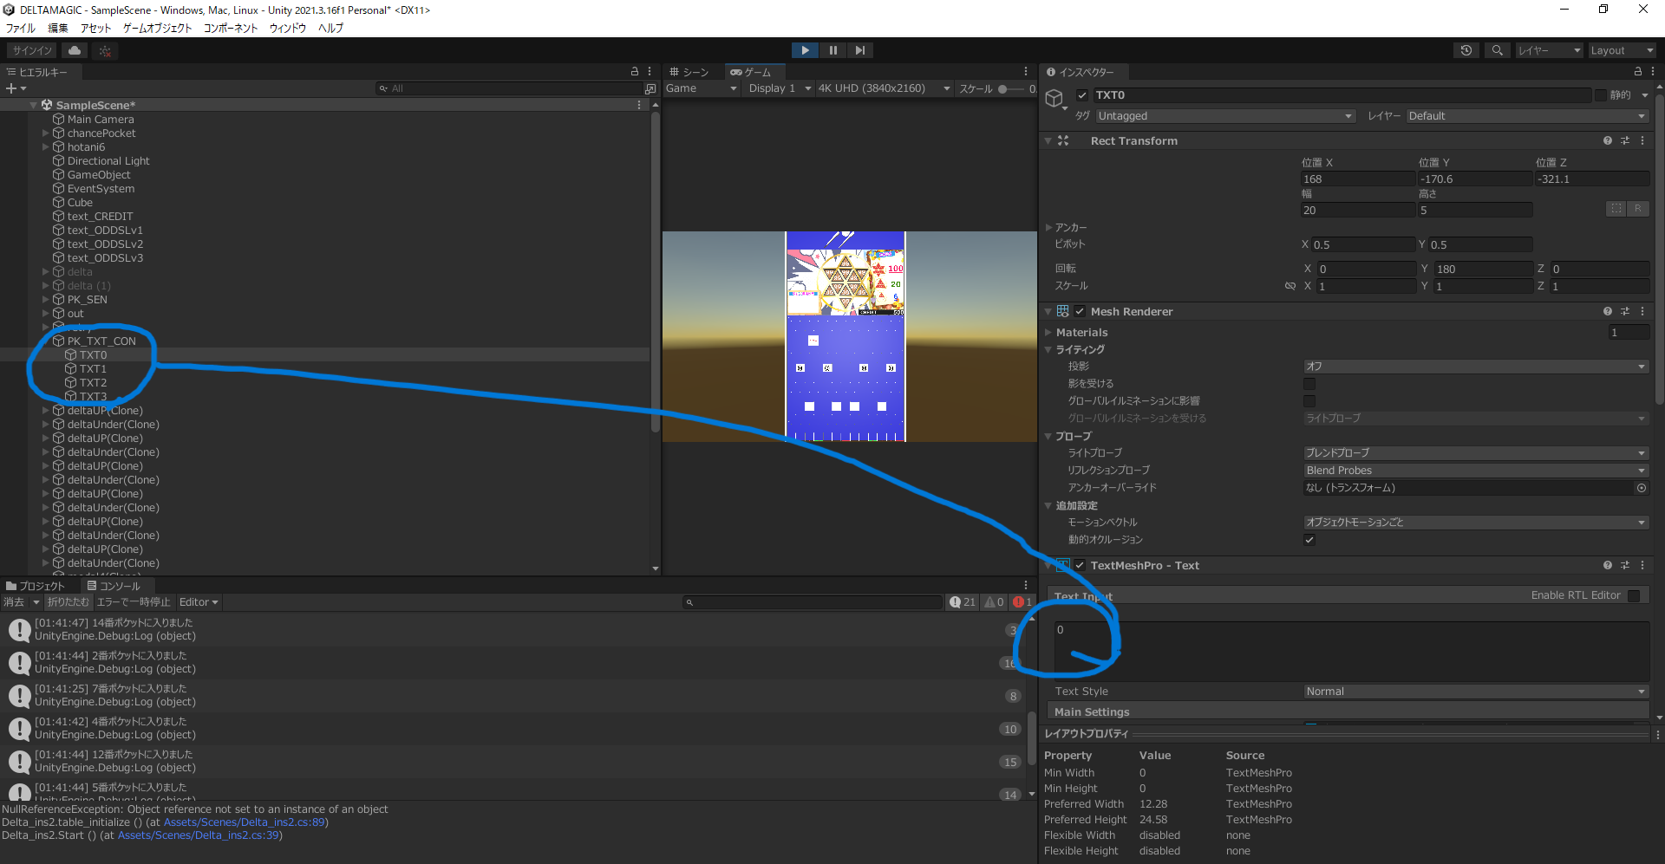The height and width of the screenshot is (864, 1665).
Task: Click the hierarchy add plus button
Action: 11,88
